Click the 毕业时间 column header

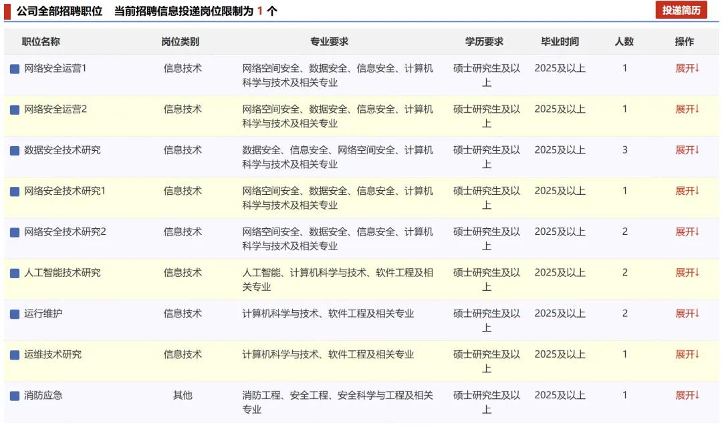click(x=560, y=41)
